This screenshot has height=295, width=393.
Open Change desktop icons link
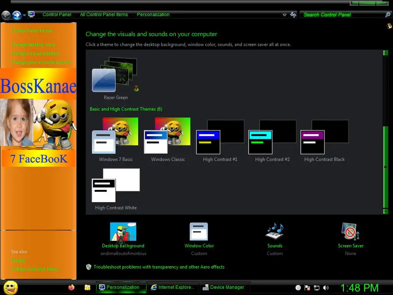(34, 45)
